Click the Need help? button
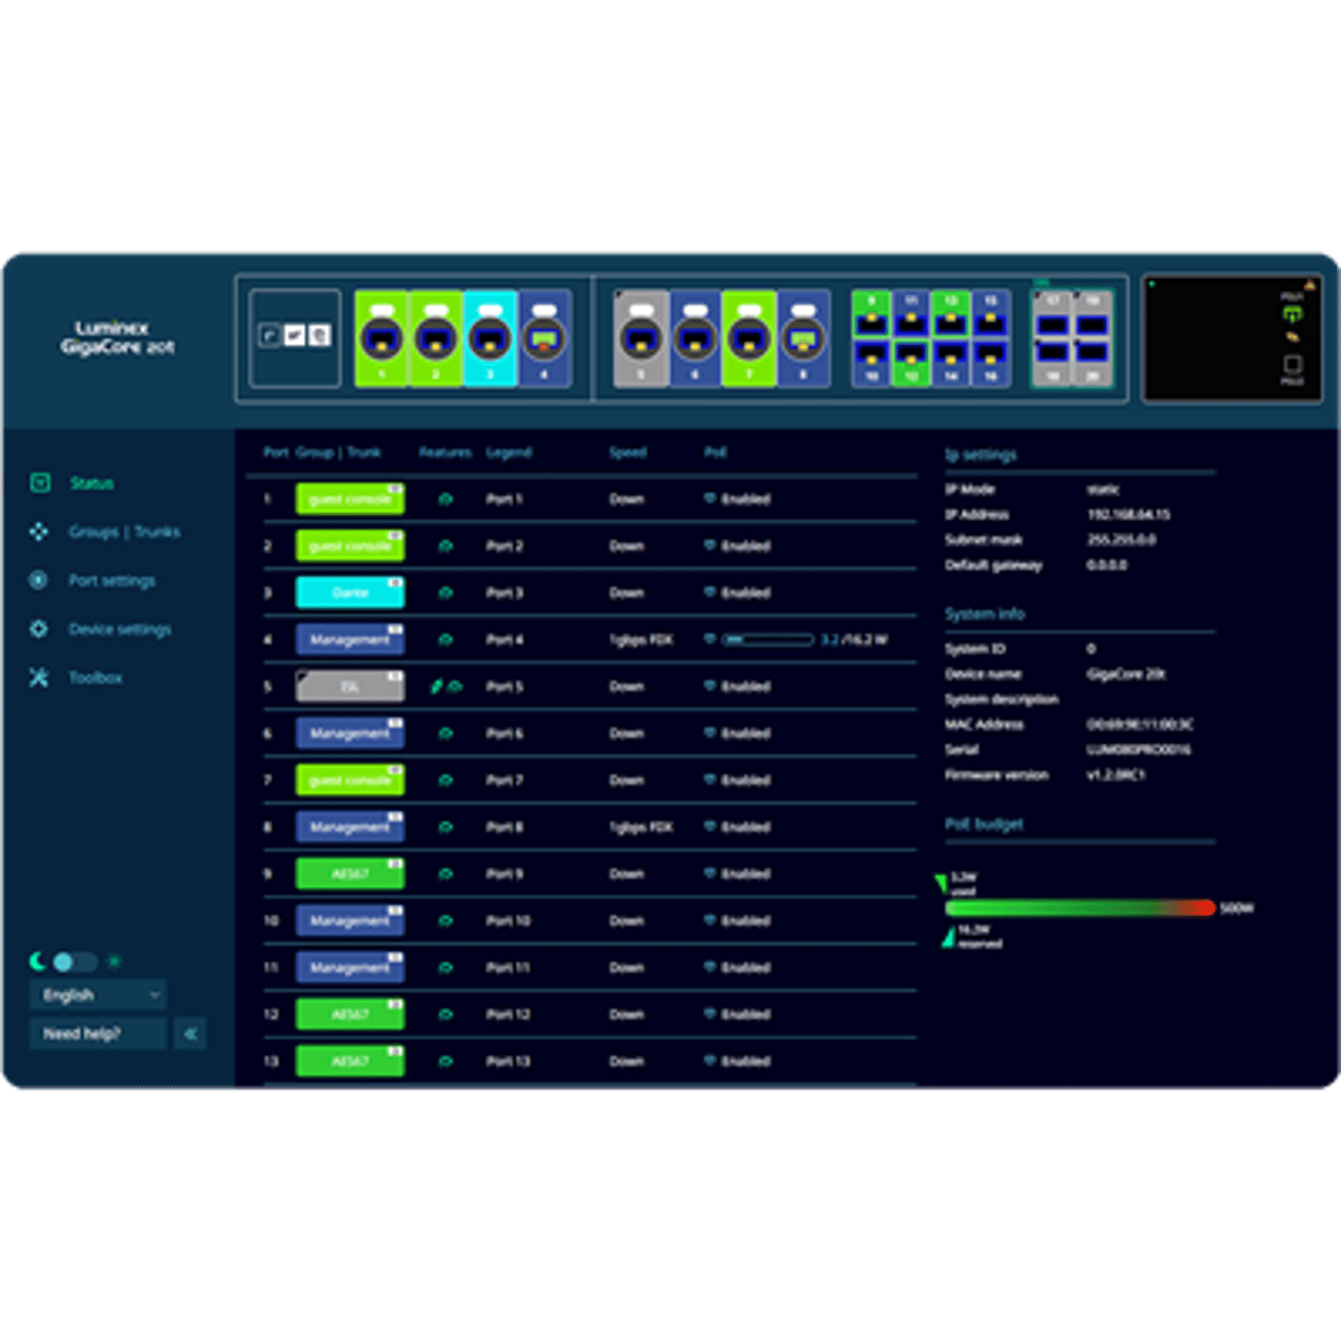The height and width of the screenshot is (1341, 1341). point(97,1034)
